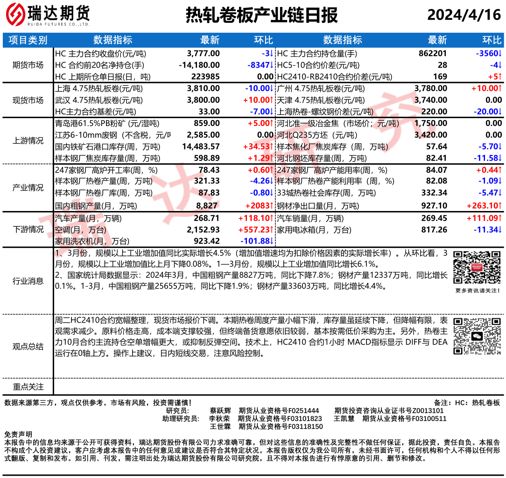Click researcher name 蔡跃辉
The image size is (506, 478).
(x=220, y=411)
